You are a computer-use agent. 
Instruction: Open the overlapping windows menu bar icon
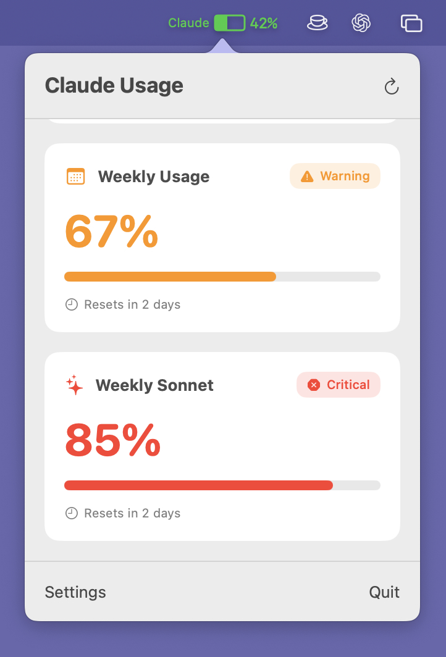tap(411, 23)
